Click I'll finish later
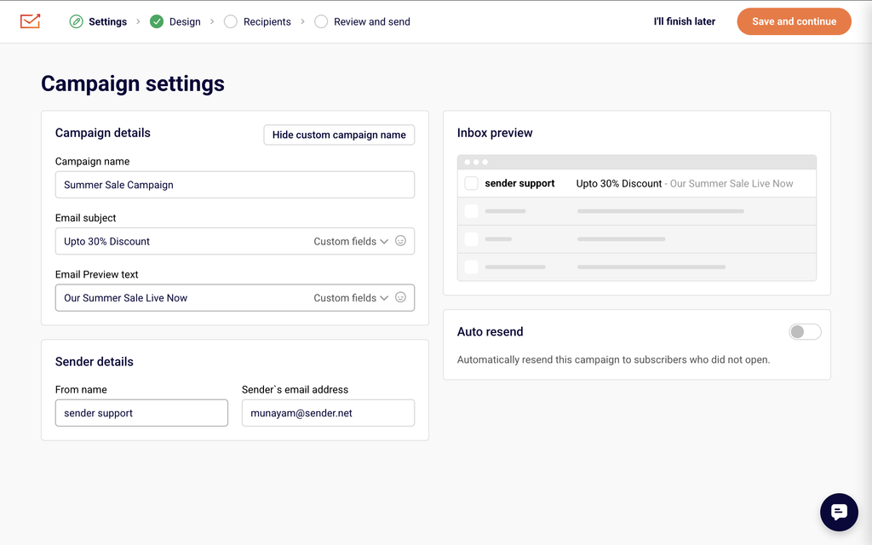The width and height of the screenshot is (872, 545). click(684, 21)
